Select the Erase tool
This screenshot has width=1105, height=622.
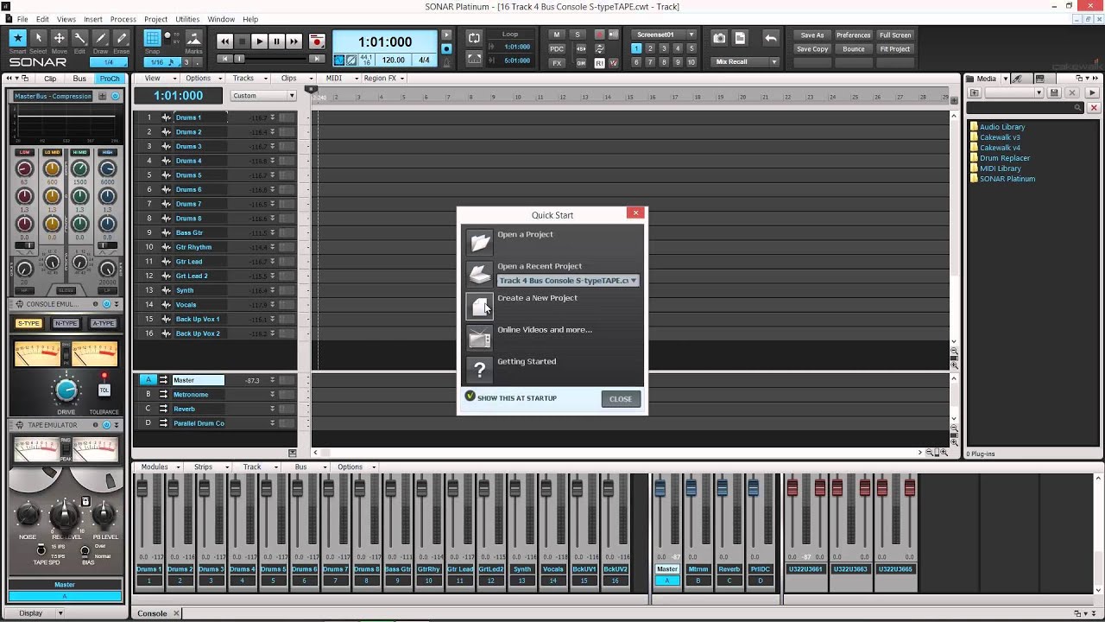[121, 38]
